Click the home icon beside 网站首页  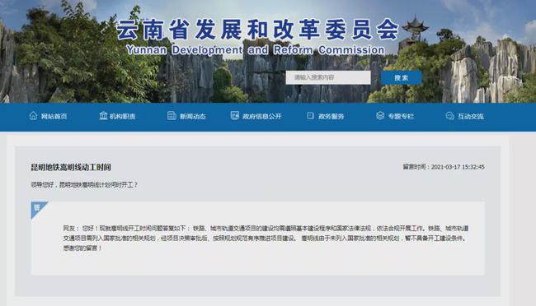point(33,116)
